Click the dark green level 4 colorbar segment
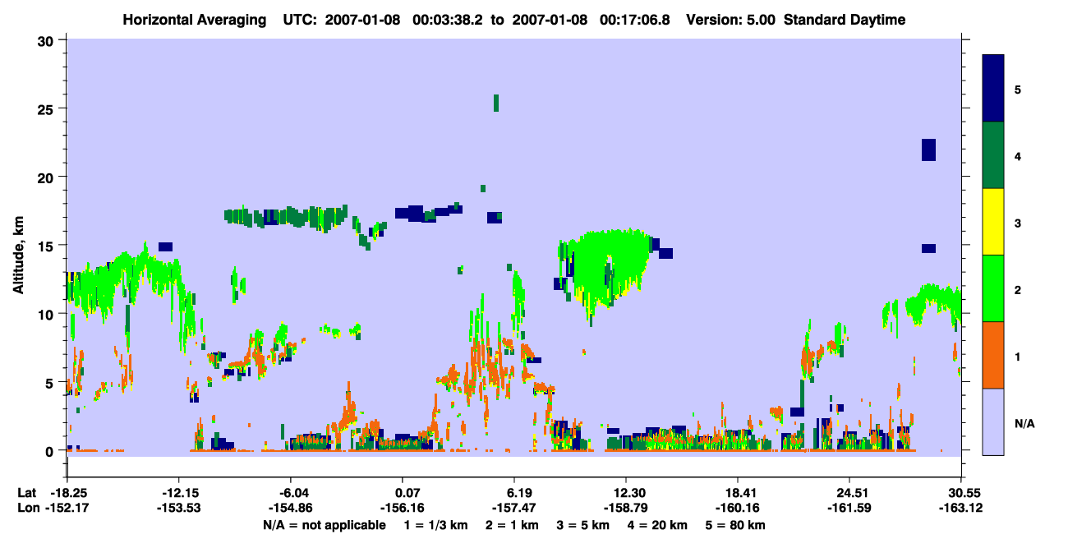The height and width of the screenshot is (548, 1068). click(993, 155)
